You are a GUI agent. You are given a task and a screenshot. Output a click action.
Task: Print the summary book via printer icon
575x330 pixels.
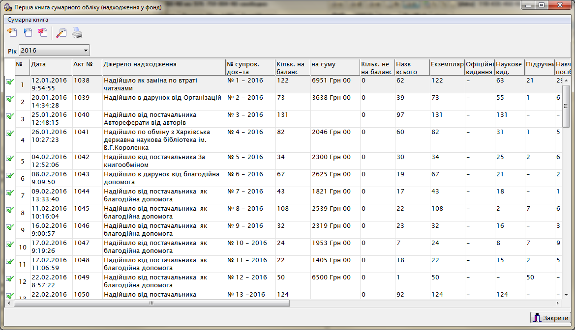coord(77,33)
